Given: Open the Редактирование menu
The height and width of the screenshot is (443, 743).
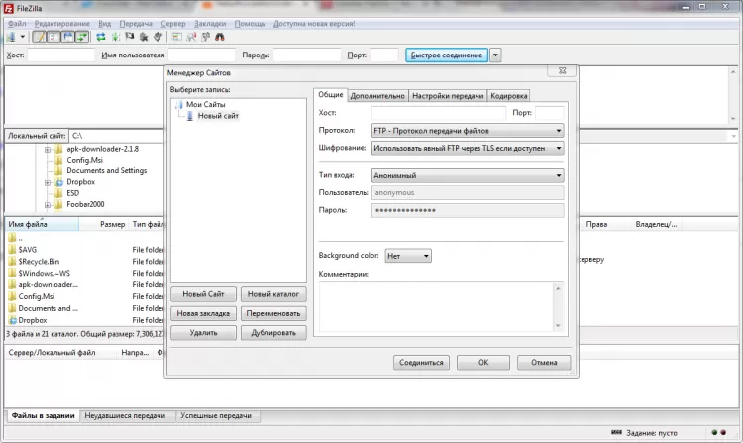Looking at the screenshot, I should coord(61,23).
